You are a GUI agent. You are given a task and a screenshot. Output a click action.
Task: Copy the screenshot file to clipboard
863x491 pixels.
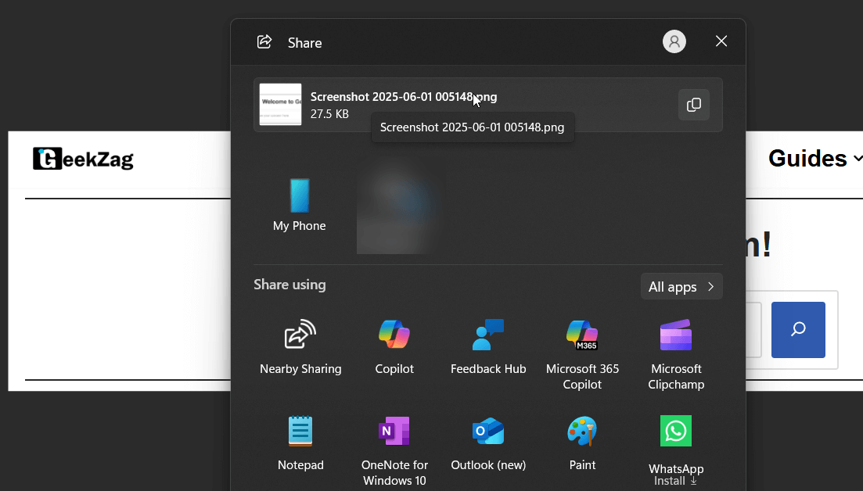(693, 105)
